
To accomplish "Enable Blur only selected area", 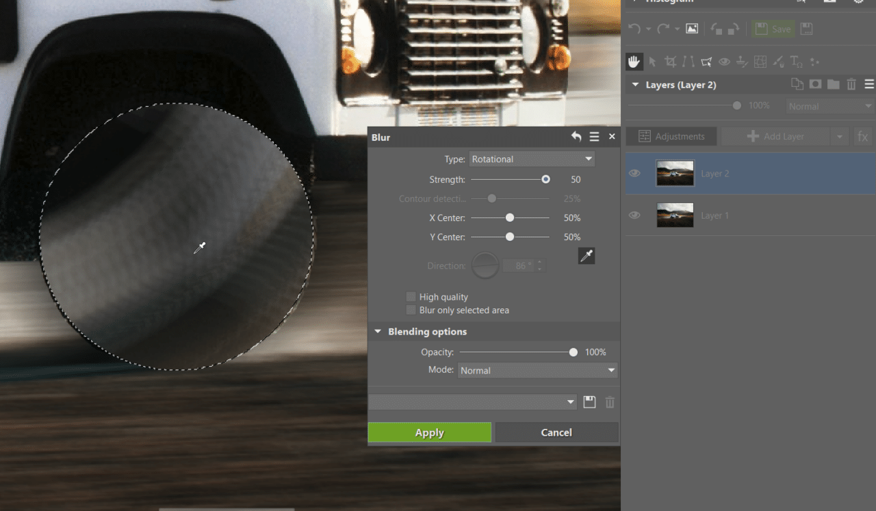I will pyautogui.click(x=411, y=310).
